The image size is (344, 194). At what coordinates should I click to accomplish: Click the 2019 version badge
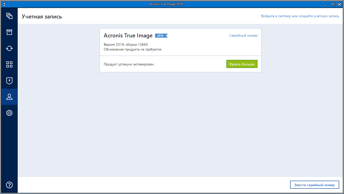(161, 36)
